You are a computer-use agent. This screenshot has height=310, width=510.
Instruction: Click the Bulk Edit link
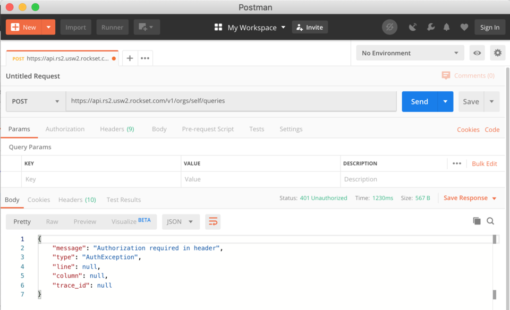pos(484,163)
